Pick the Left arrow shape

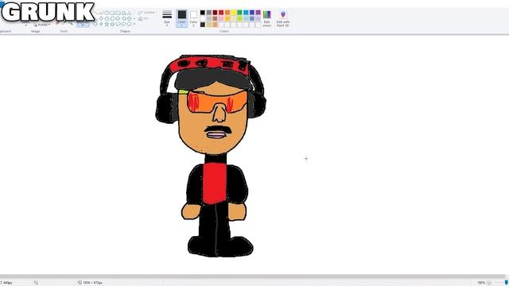pos(124,18)
